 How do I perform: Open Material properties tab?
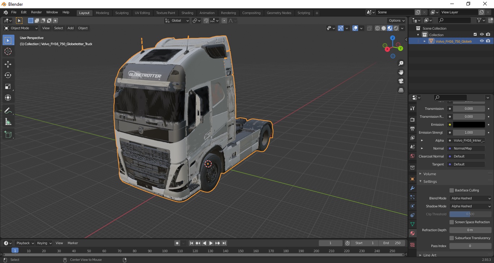tap(412, 233)
